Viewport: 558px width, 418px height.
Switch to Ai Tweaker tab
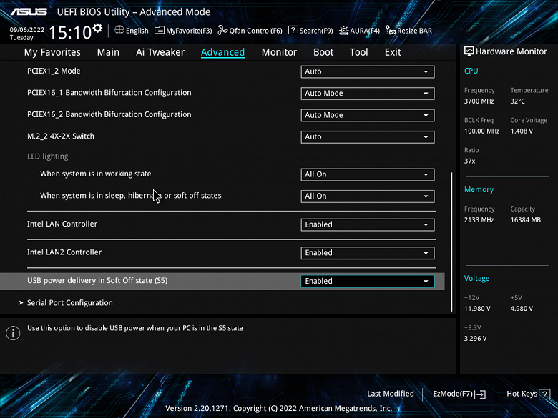(x=160, y=52)
